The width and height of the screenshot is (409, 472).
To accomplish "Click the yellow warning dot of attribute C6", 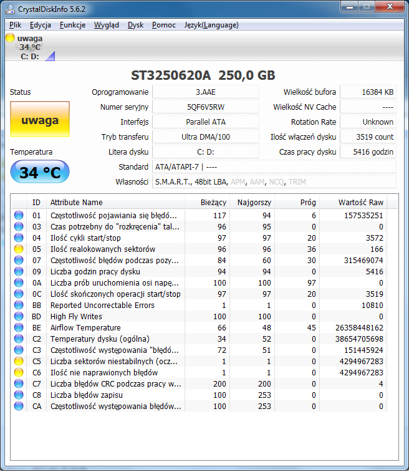I will point(19,373).
